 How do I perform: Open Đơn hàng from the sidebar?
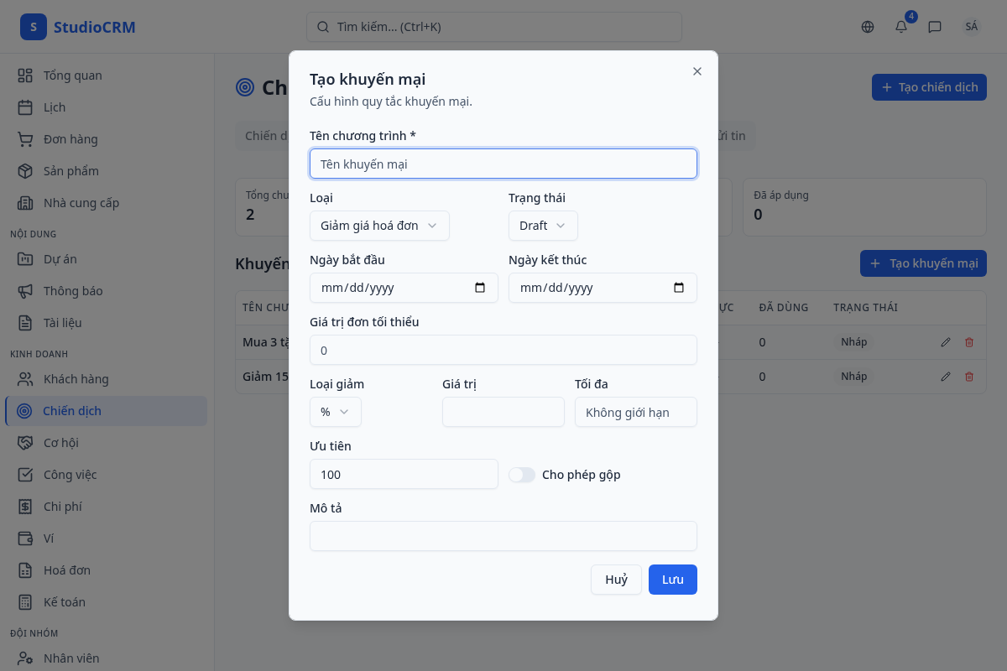(x=70, y=139)
